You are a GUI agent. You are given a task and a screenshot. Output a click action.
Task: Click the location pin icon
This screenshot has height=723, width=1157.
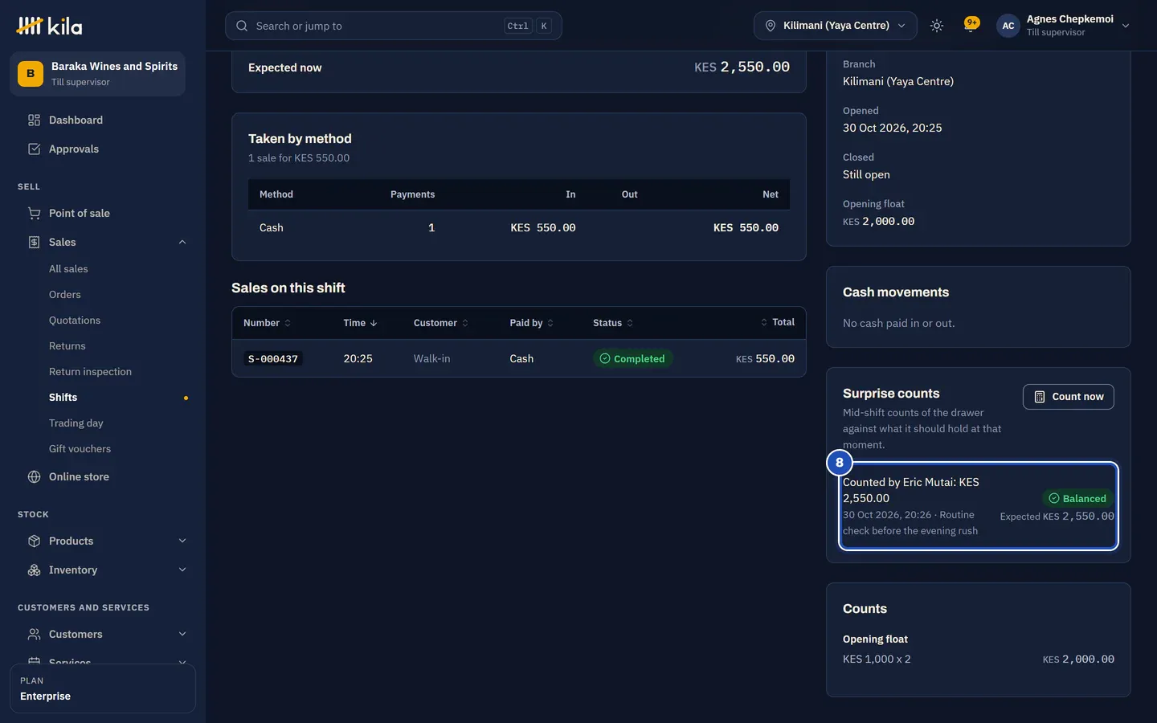[x=770, y=26]
